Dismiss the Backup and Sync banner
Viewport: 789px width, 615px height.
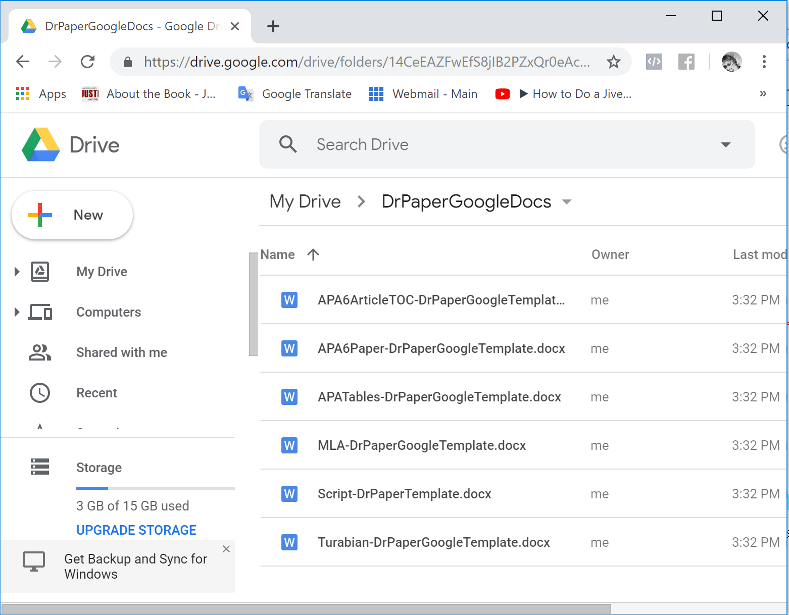226,549
